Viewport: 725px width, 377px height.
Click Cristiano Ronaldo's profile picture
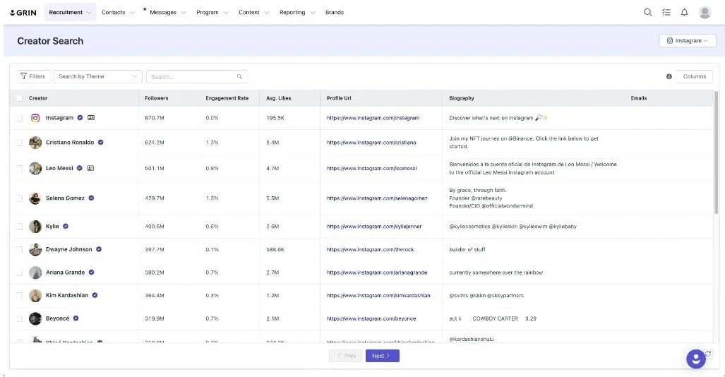click(x=35, y=143)
